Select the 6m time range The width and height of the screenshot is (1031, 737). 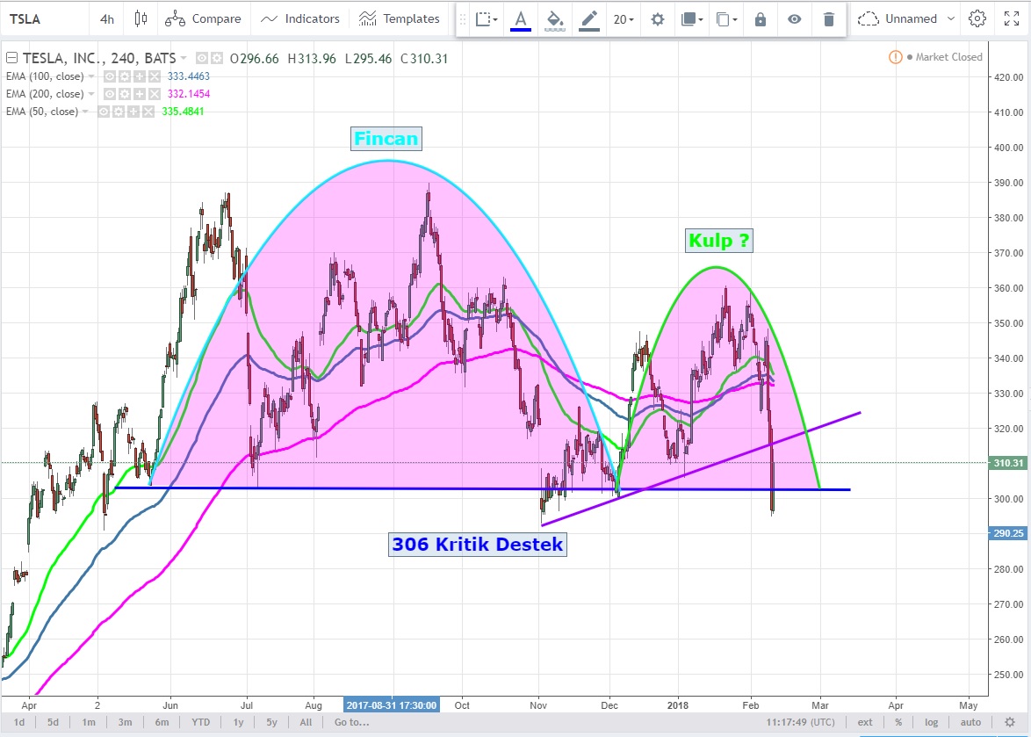162,722
